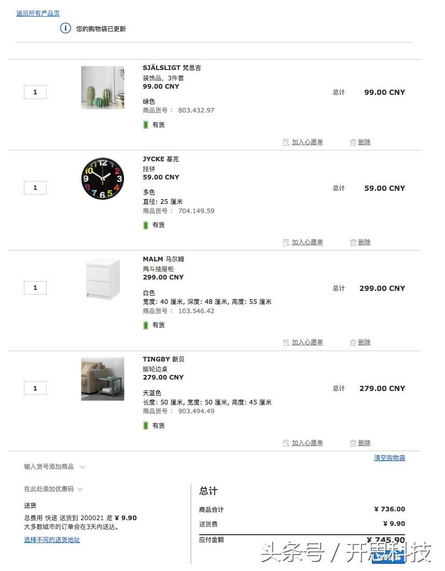Open 选择不同的送货地址 link
Screen dimensions: 445x571
point(52,540)
